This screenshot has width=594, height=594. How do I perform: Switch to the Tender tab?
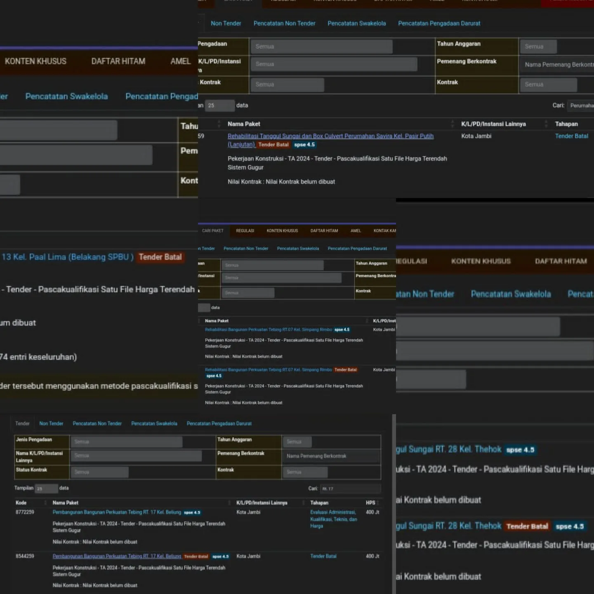pos(22,424)
